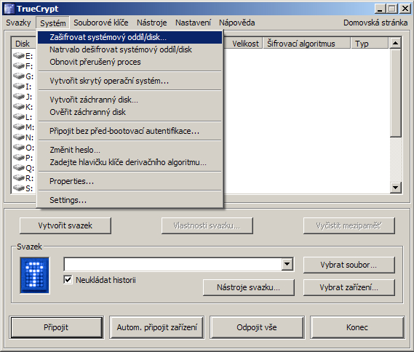Click the Připojit button

pos(56,327)
